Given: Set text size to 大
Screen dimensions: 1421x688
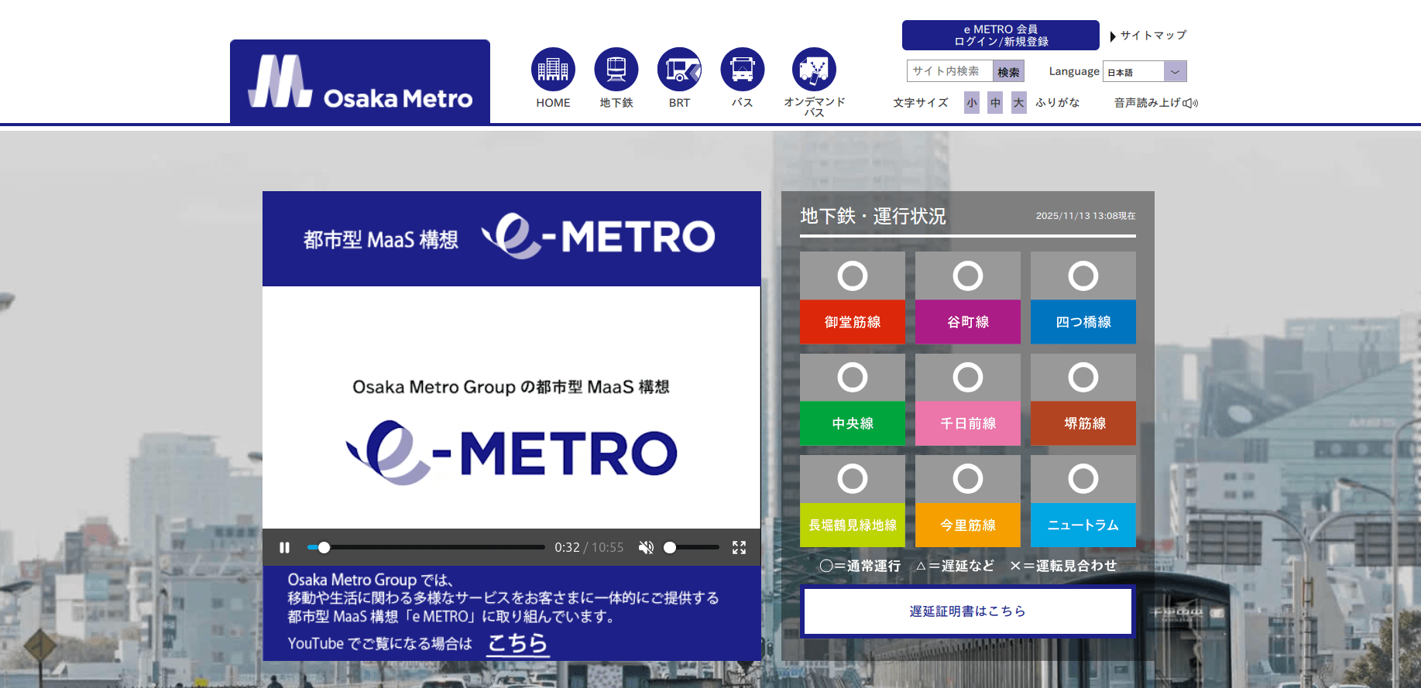Looking at the screenshot, I should 1019,103.
